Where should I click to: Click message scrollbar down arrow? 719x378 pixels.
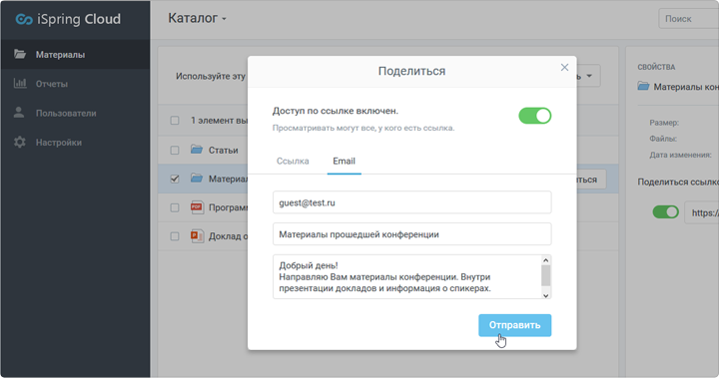(x=545, y=295)
